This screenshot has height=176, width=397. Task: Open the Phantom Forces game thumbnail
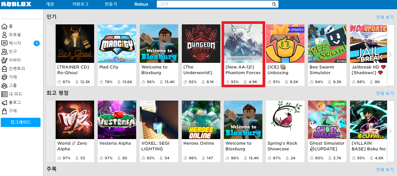tap(243, 44)
